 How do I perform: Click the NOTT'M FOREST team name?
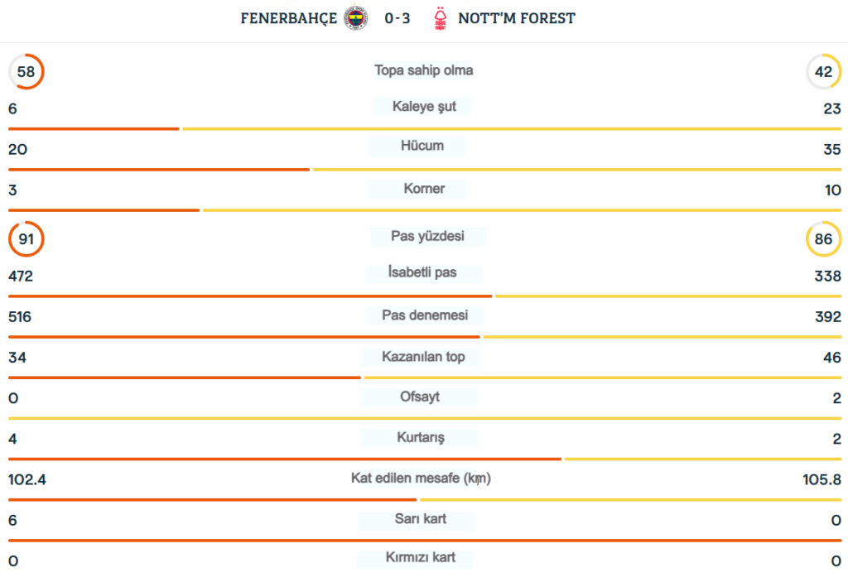click(x=517, y=18)
